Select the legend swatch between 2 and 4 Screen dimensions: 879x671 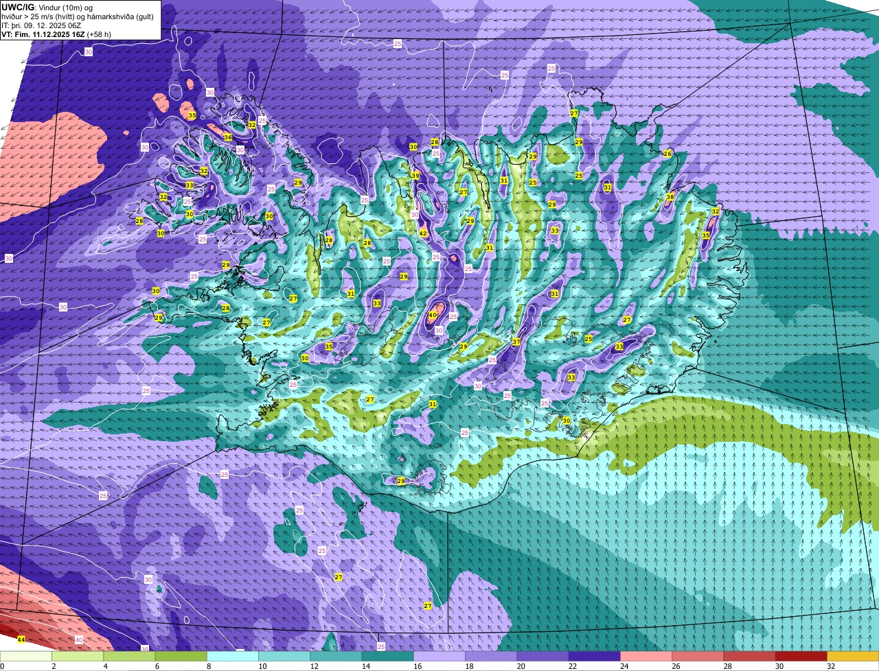(x=78, y=657)
